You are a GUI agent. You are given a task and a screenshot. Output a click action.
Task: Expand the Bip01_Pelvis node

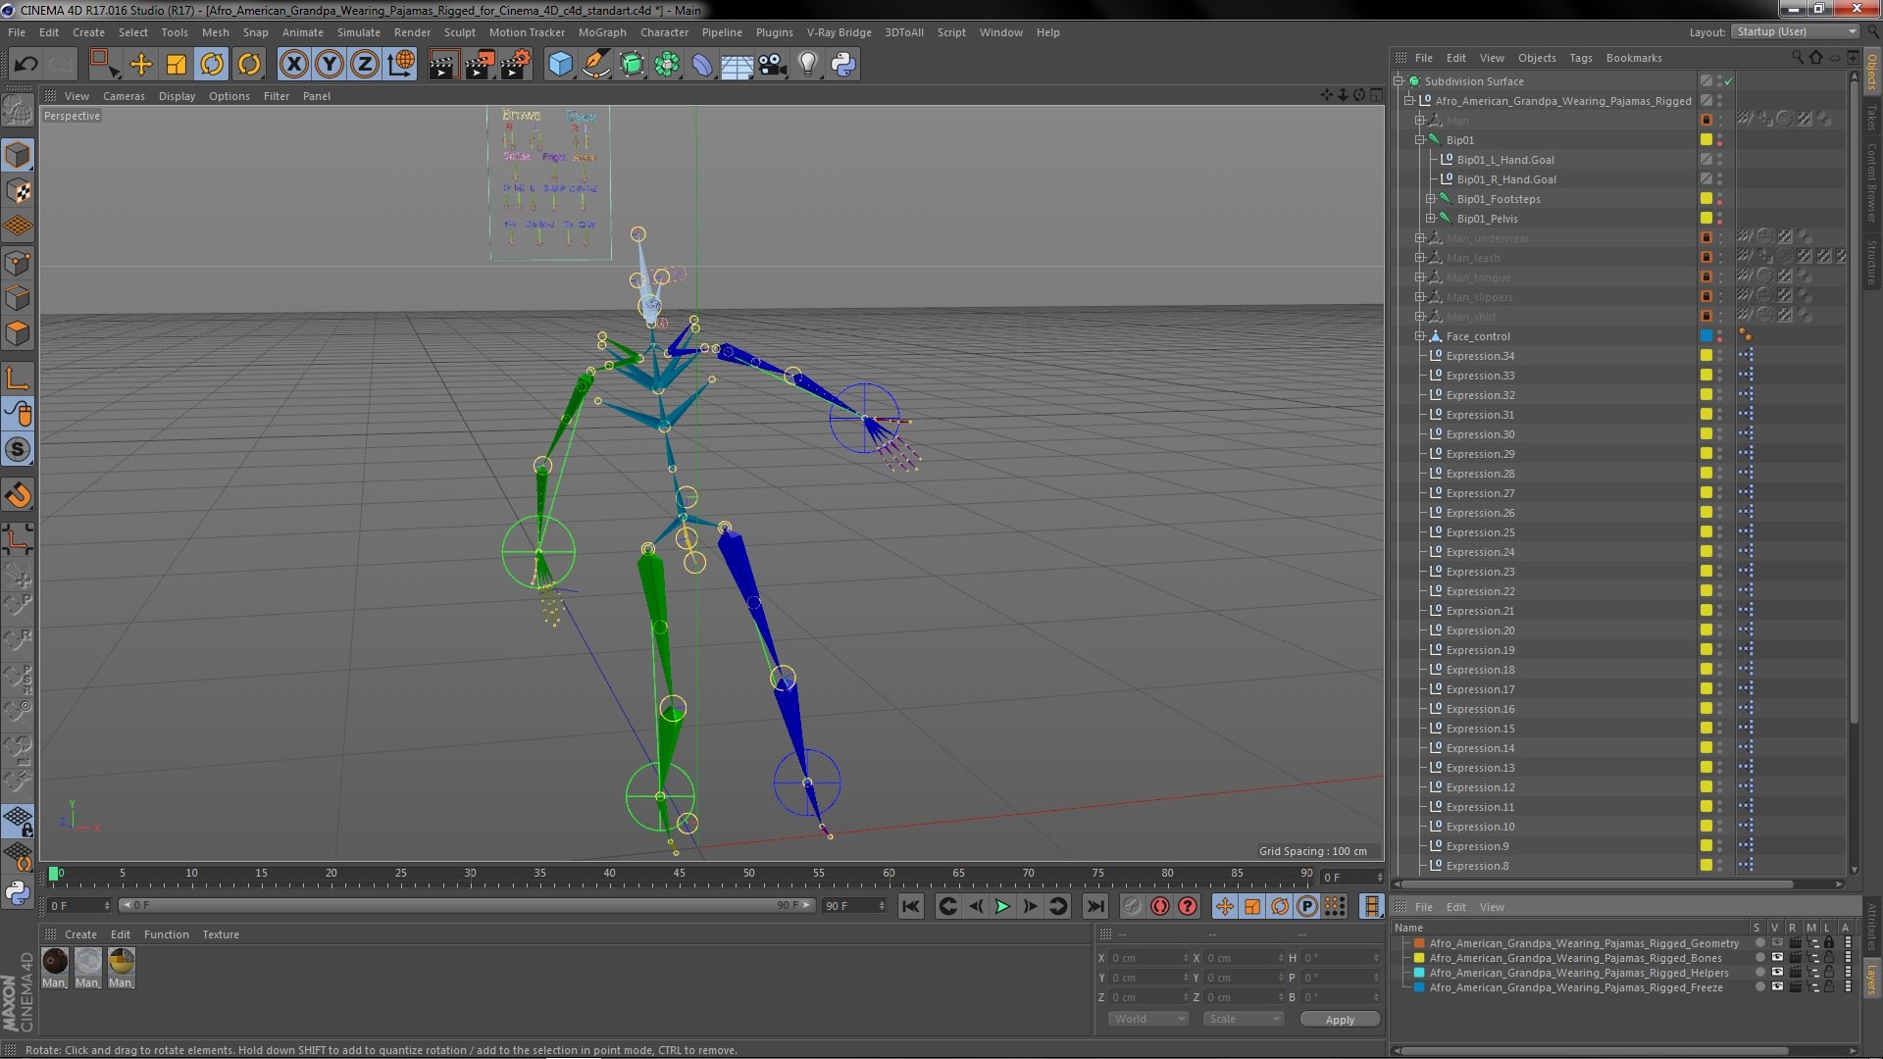1430,219
